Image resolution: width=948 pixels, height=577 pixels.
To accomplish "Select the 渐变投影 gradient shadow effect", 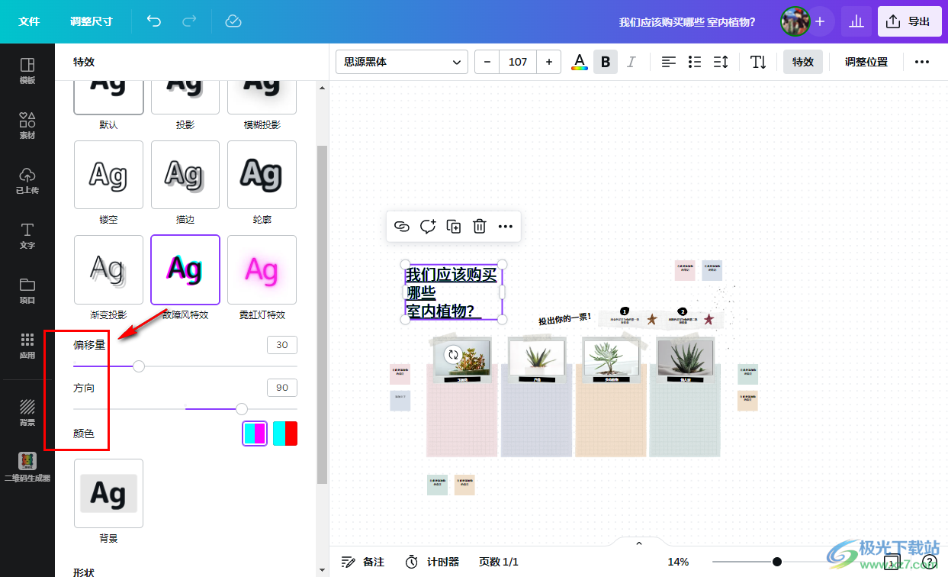I will [x=108, y=269].
